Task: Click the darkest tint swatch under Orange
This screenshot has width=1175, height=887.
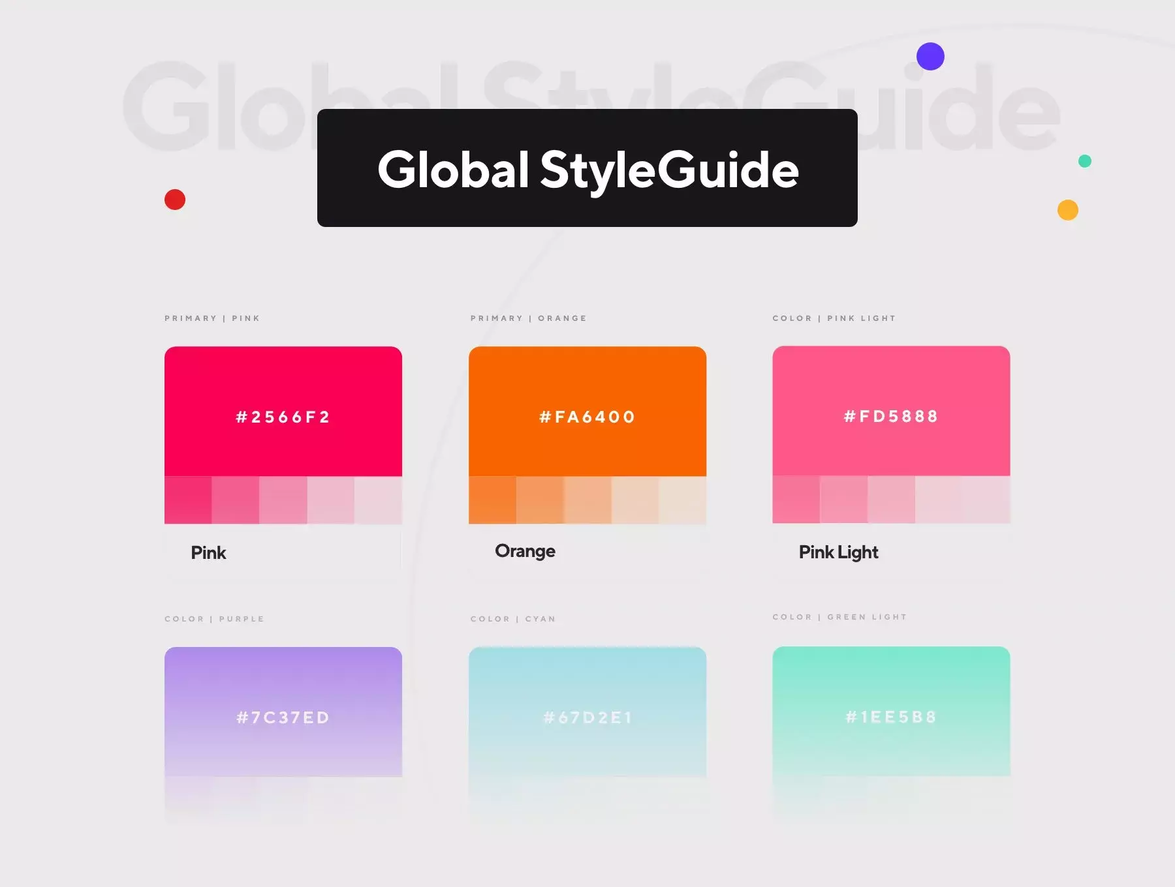Action: 492,500
